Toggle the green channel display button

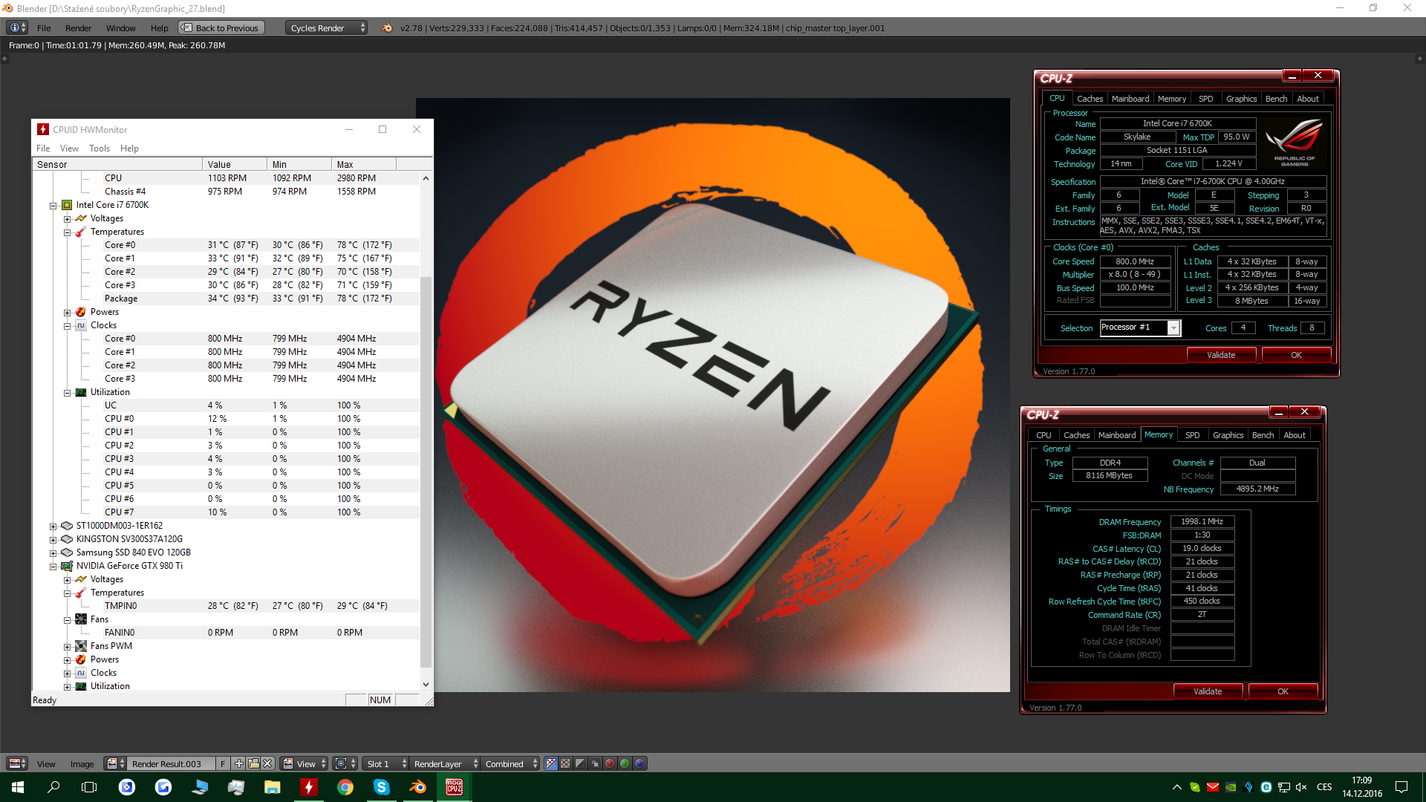[625, 763]
